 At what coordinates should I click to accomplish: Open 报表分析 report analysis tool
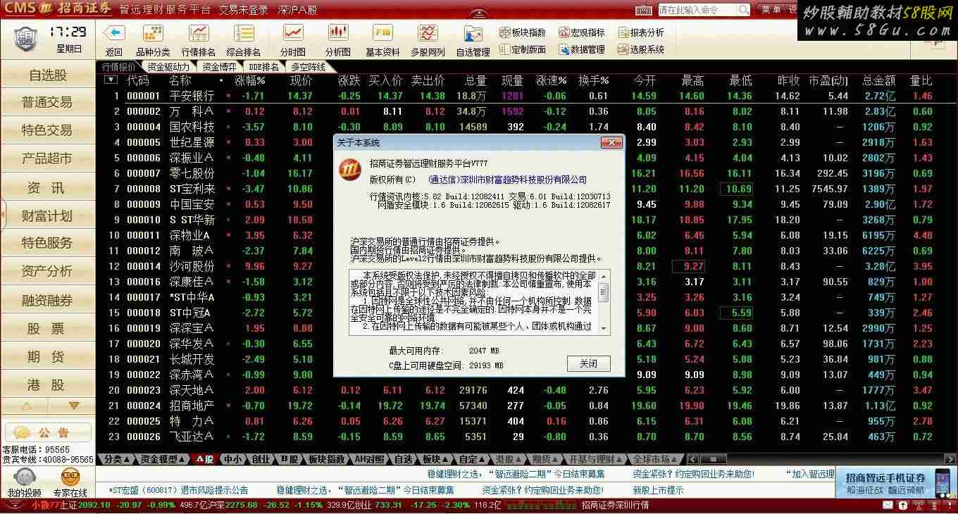[x=641, y=32]
